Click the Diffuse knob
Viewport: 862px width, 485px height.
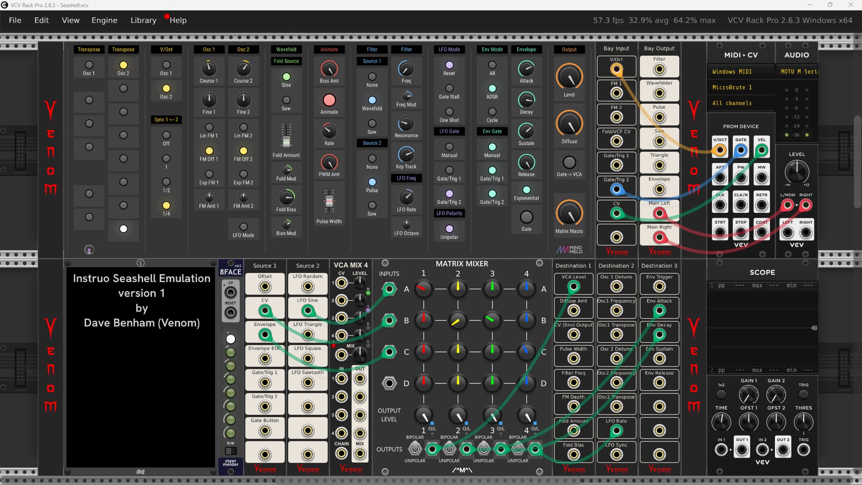[569, 123]
